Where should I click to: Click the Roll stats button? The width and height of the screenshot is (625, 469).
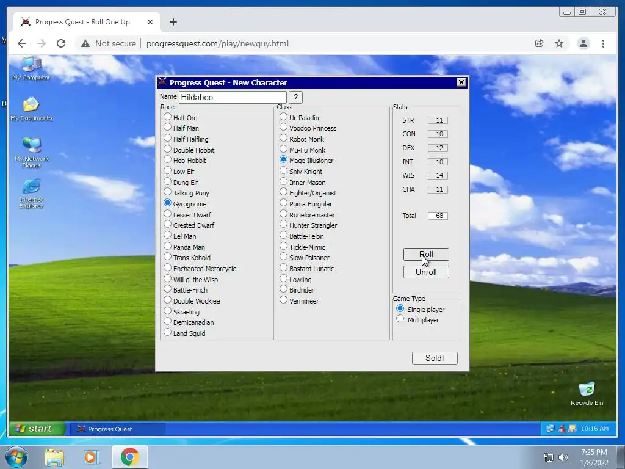425,255
